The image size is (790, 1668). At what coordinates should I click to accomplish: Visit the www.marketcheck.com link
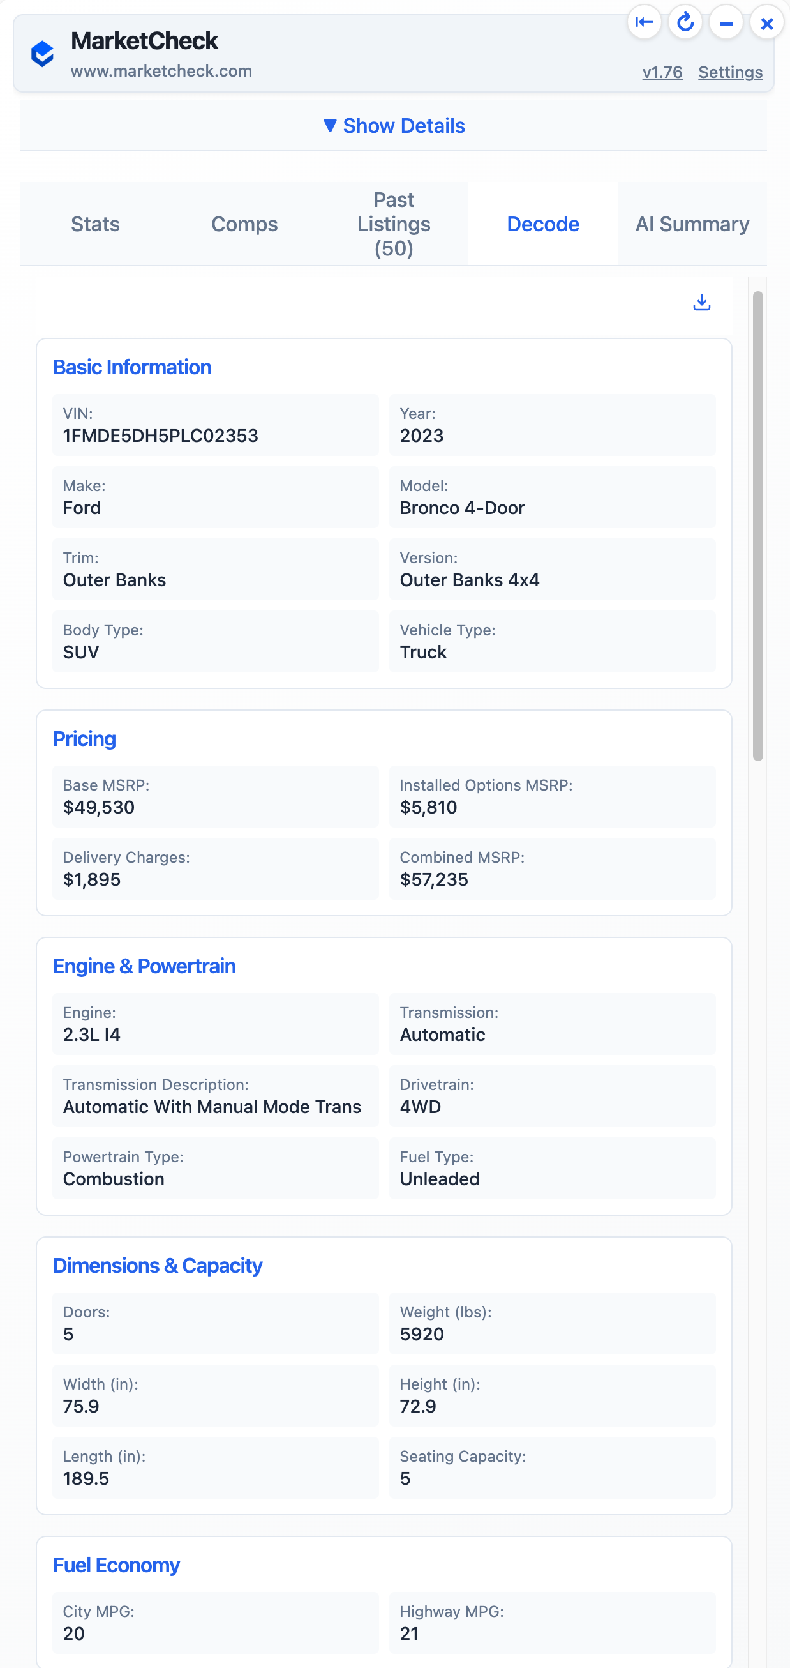[x=161, y=71]
